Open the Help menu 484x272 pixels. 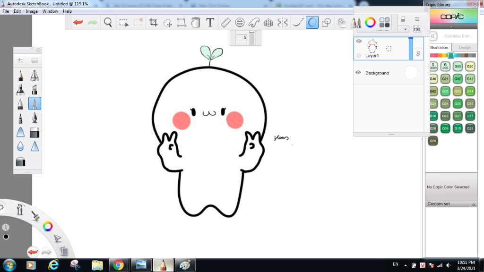(67, 11)
